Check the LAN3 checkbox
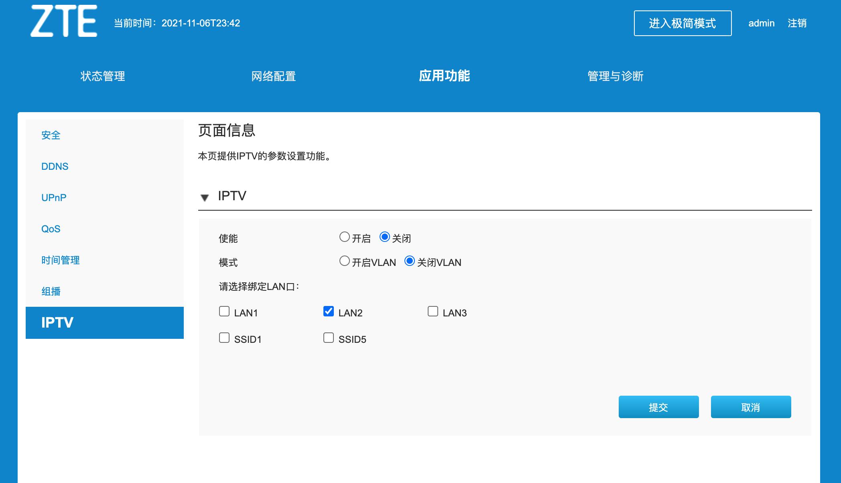Viewport: 841px width, 483px height. 433,311
